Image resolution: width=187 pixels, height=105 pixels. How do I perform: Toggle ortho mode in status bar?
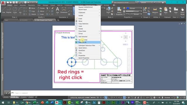[109, 97]
